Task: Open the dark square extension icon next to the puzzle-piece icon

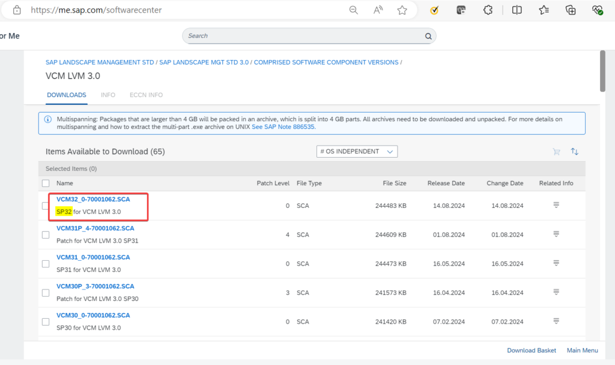Action: 461,10
